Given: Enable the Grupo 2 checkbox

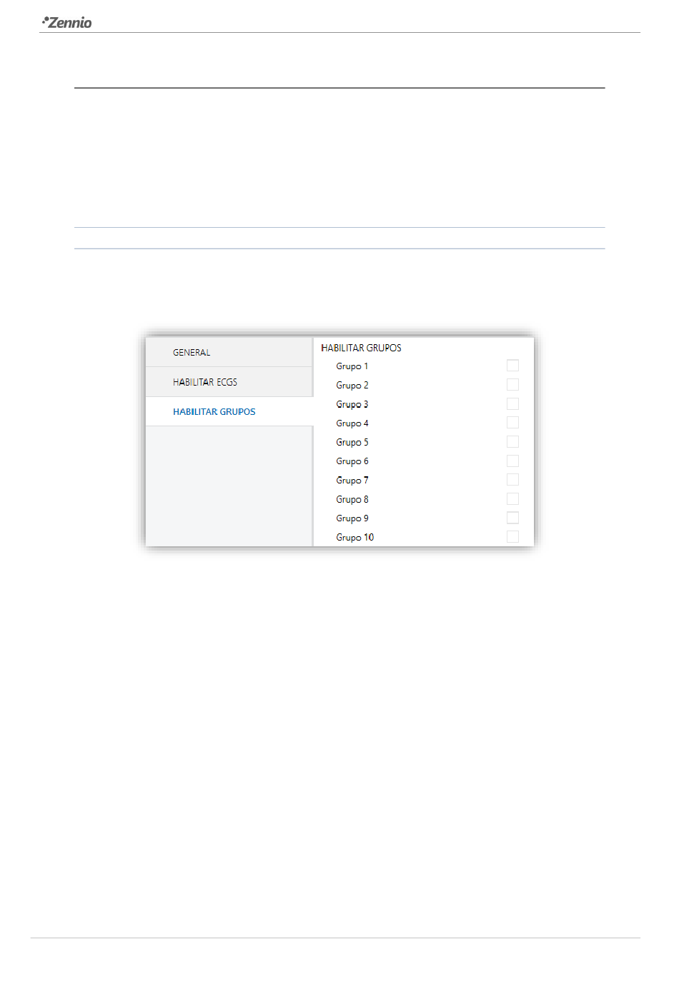Looking at the screenshot, I should pyautogui.click(x=512, y=385).
